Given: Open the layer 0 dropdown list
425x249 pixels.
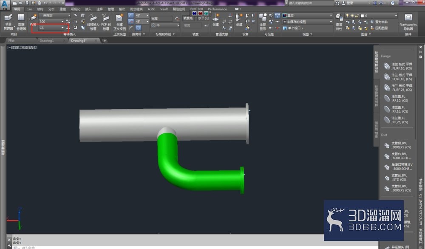Looking at the screenshot, I should coord(371,16).
